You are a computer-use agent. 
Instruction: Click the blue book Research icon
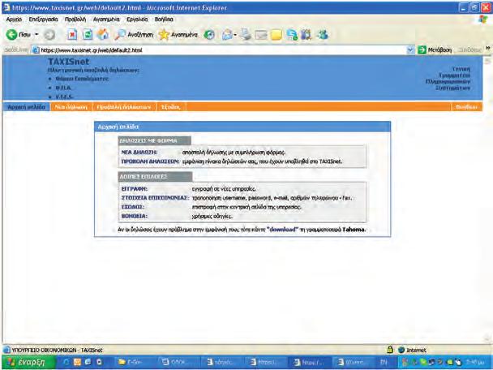coord(307,35)
